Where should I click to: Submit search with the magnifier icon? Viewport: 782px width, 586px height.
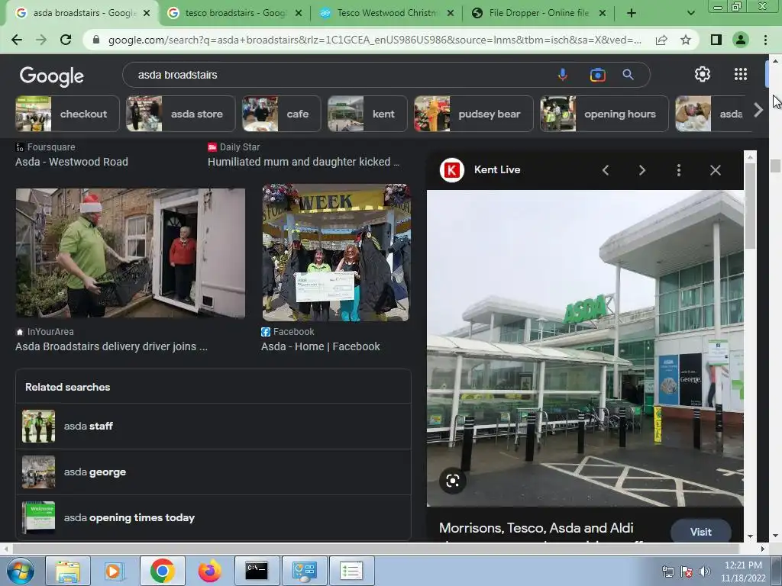(x=628, y=75)
